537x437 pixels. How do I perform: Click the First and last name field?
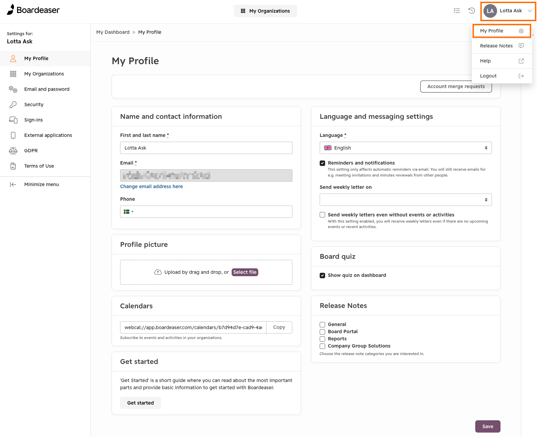[x=206, y=148]
